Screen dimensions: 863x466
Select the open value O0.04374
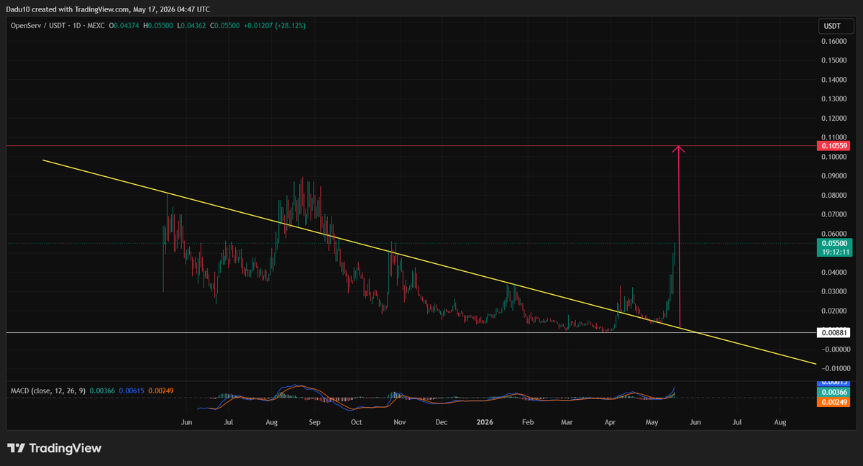[124, 25]
